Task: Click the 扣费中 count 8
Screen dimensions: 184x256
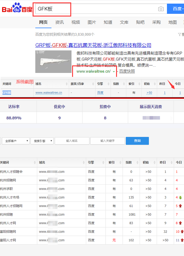Action: pyautogui.click(x=105, y=118)
